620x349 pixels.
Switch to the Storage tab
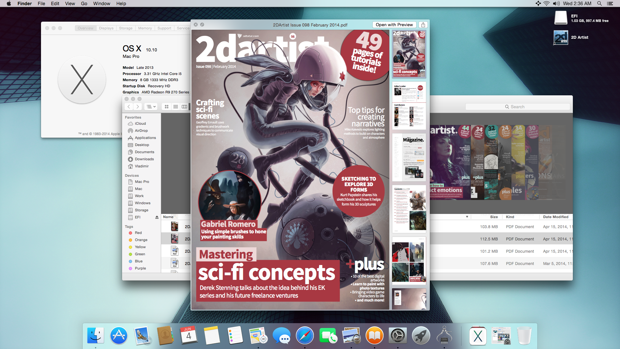click(x=126, y=28)
